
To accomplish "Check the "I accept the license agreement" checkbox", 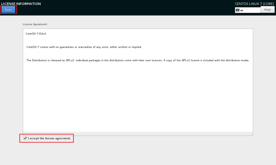I will pos(25,138).
